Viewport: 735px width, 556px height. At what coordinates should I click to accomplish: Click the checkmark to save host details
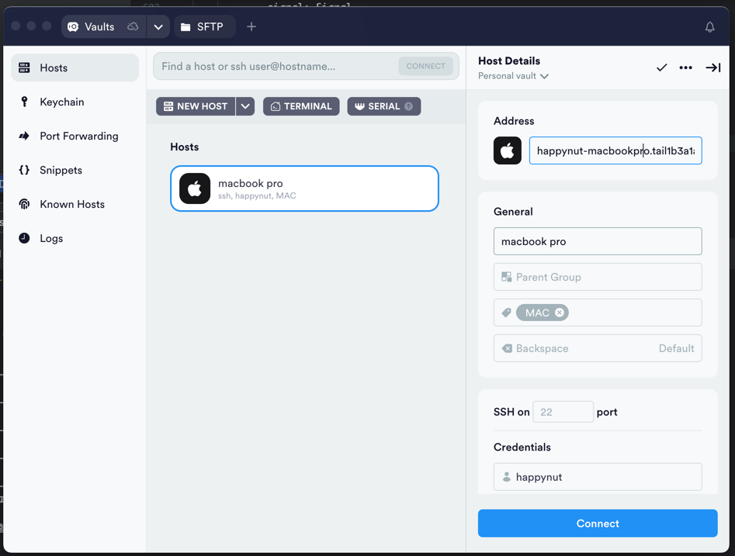pyautogui.click(x=661, y=67)
